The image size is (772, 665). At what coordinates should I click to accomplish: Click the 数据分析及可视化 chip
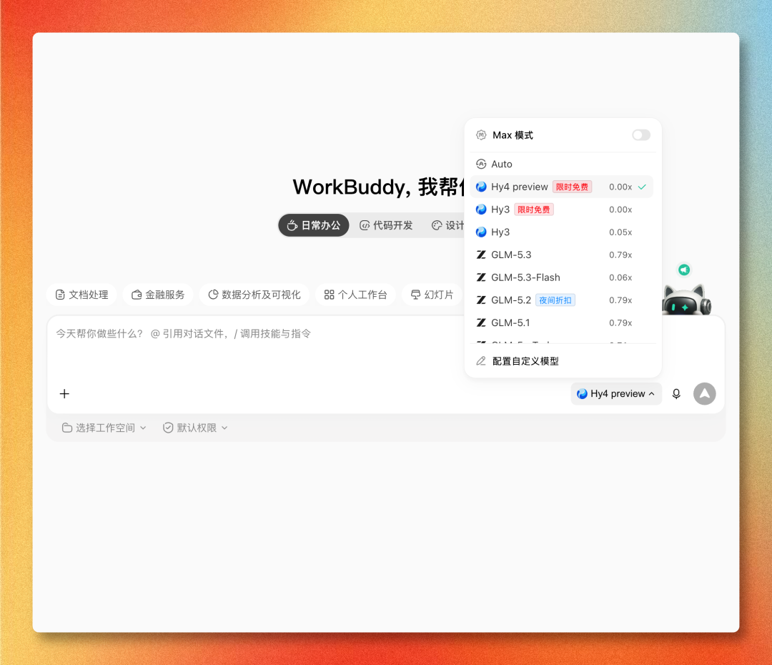tap(254, 295)
